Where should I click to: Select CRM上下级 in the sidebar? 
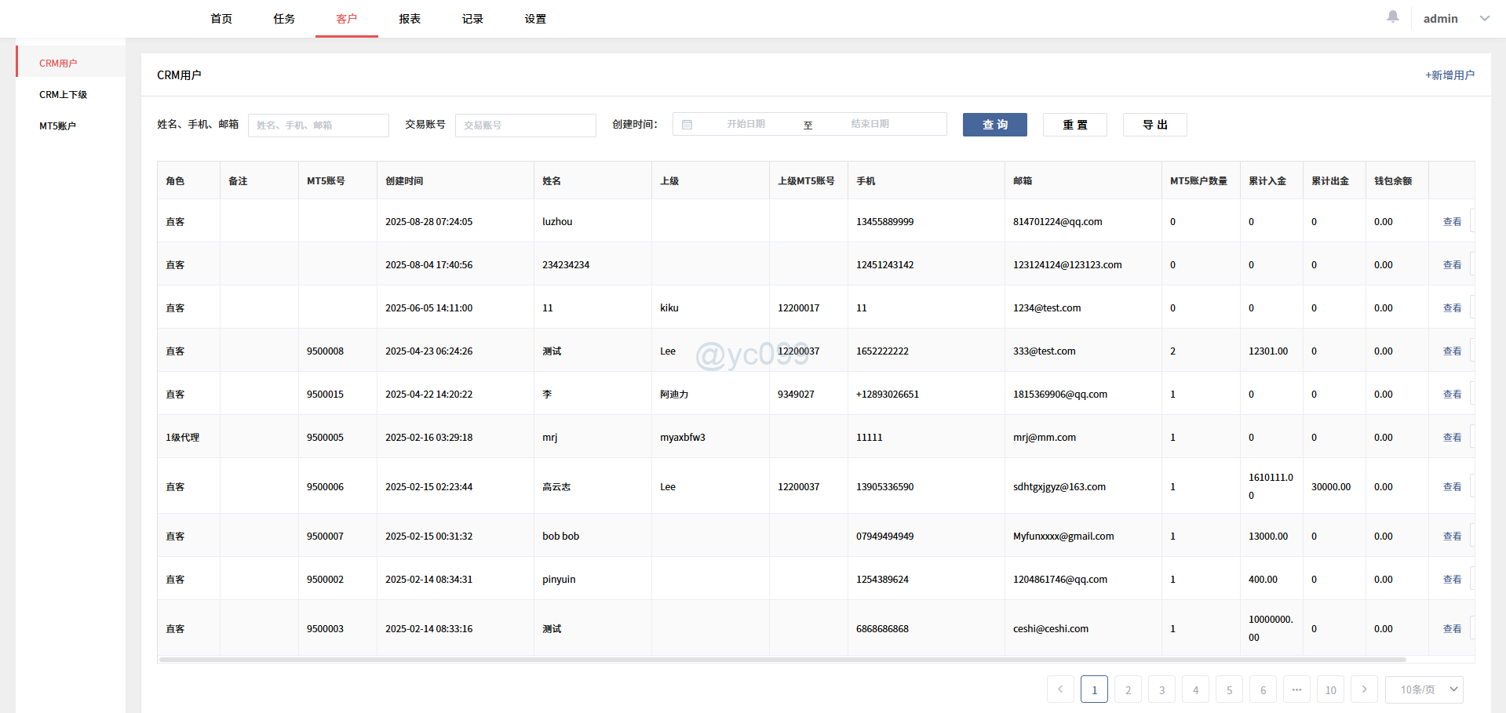click(x=64, y=94)
